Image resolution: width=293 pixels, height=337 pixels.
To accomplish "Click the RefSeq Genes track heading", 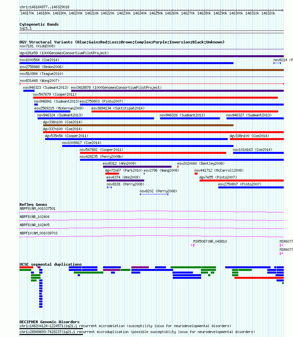I will (33, 205).
